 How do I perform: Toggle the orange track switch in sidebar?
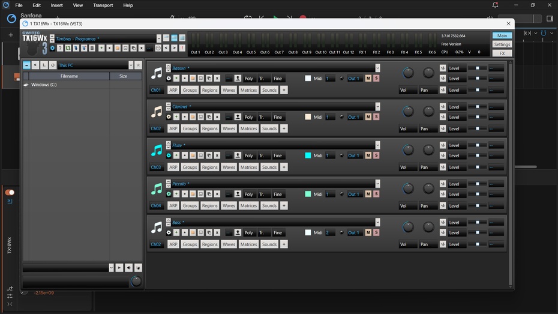pyautogui.click(x=10, y=192)
